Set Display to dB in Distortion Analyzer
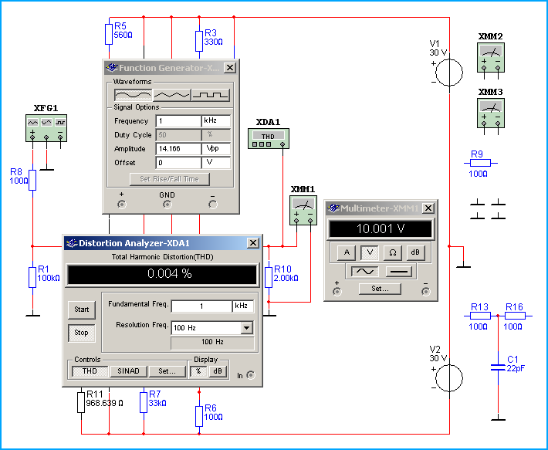548x450 pixels. (x=218, y=371)
